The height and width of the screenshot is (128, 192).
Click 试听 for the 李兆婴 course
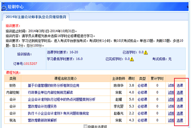171,106
